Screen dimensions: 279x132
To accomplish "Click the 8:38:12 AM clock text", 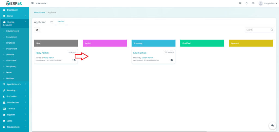I will [41, 3].
